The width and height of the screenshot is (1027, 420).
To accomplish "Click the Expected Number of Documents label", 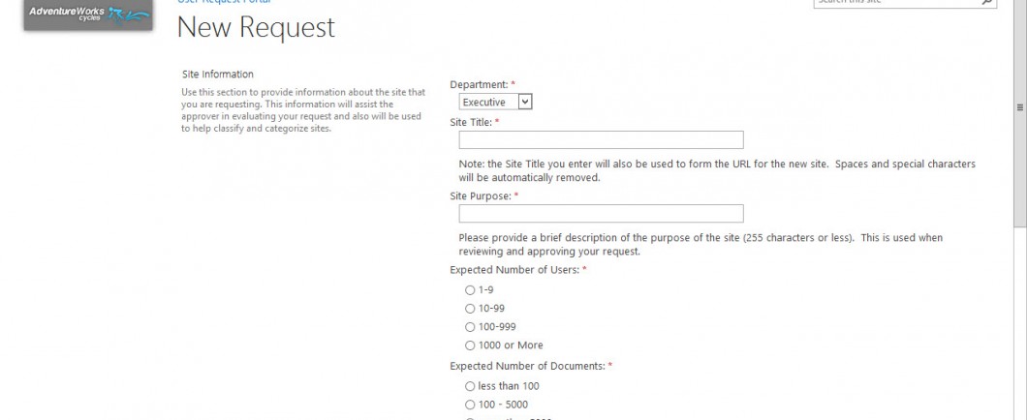I will [x=527, y=366].
